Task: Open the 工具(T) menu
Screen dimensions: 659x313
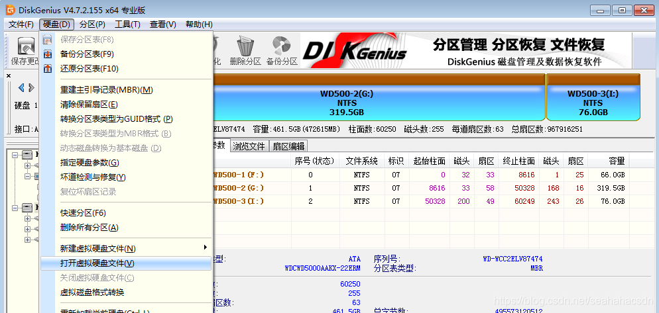Action: pyautogui.click(x=128, y=24)
